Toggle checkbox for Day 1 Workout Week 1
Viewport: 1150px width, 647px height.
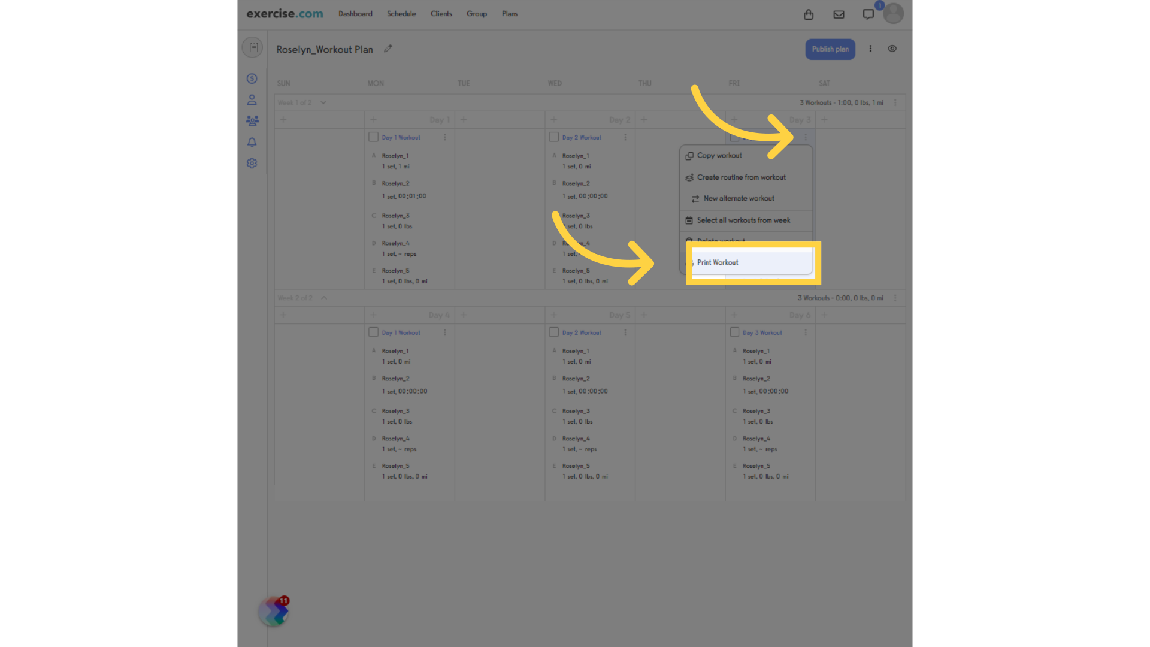[373, 137]
